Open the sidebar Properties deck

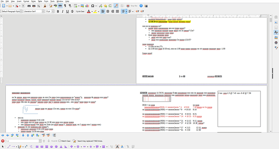[x=276, y=22]
